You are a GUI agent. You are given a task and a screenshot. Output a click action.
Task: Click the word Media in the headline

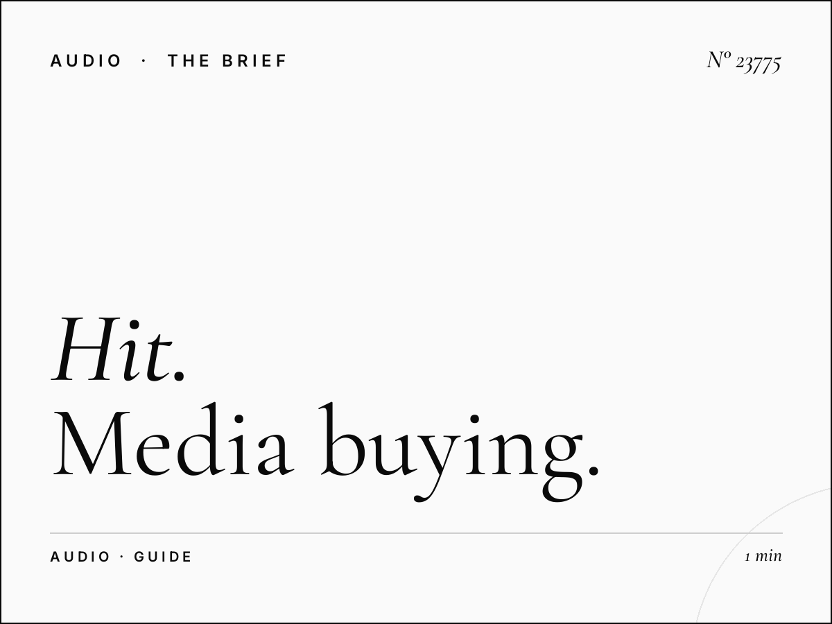pos(172,441)
